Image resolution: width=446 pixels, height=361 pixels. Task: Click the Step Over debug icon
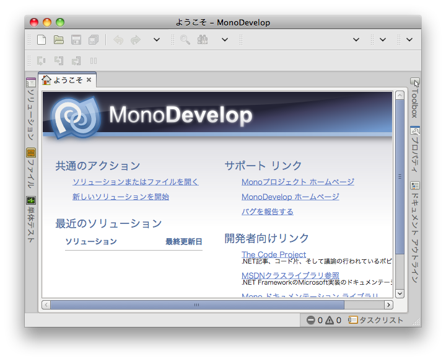pos(42,61)
